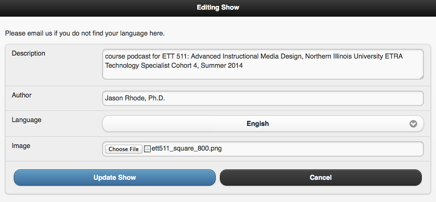Viewport: 436px width, 202px height.
Task: Click the Description textarea resize handle
Action: 421,77
